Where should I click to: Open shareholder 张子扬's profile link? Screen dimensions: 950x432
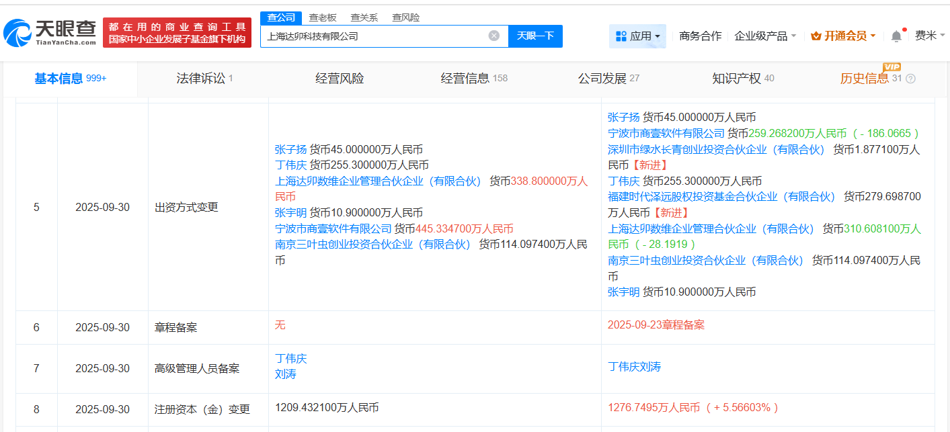click(289, 149)
